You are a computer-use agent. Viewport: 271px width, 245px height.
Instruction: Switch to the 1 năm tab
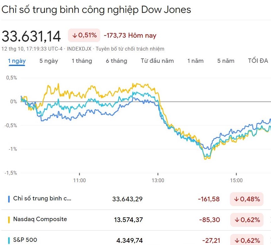coord(195,61)
